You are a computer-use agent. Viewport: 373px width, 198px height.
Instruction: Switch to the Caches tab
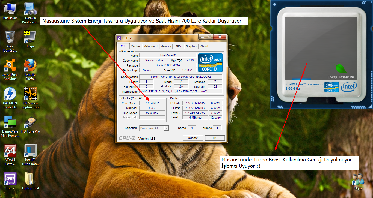click(x=136, y=46)
